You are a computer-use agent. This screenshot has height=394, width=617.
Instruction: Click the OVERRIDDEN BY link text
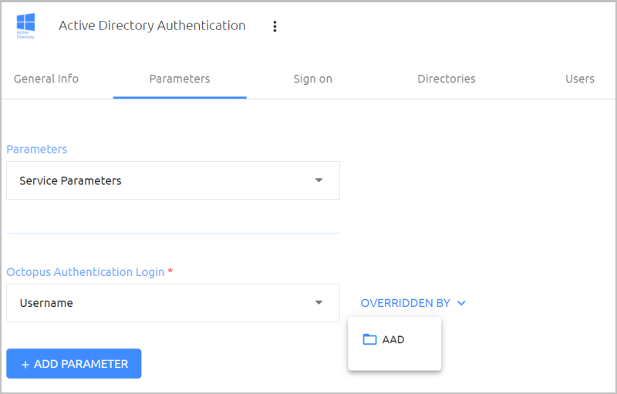[406, 303]
